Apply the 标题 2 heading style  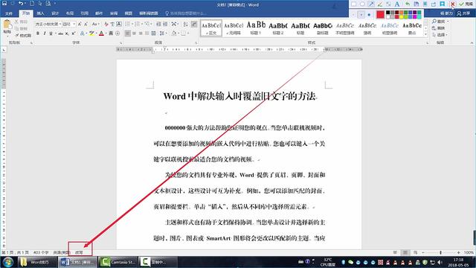(277, 28)
